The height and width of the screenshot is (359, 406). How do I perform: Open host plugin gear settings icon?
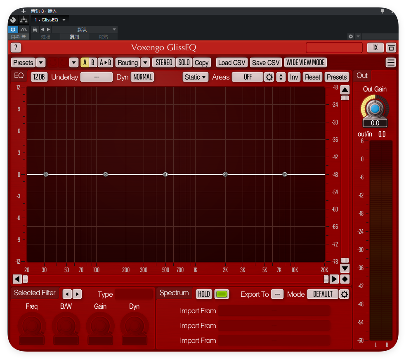(351, 36)
